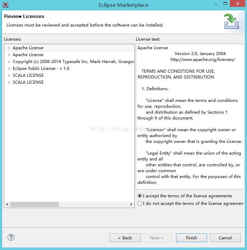The image size is (247, 250).
Task: Click the Eclipse icon in title bar
Action: (x=6, y=5)
